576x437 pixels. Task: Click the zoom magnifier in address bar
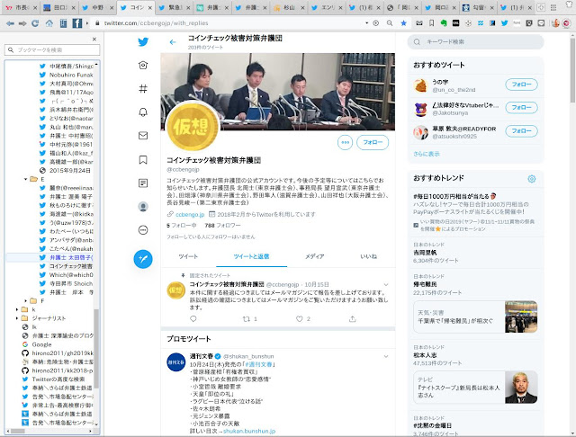390,23
